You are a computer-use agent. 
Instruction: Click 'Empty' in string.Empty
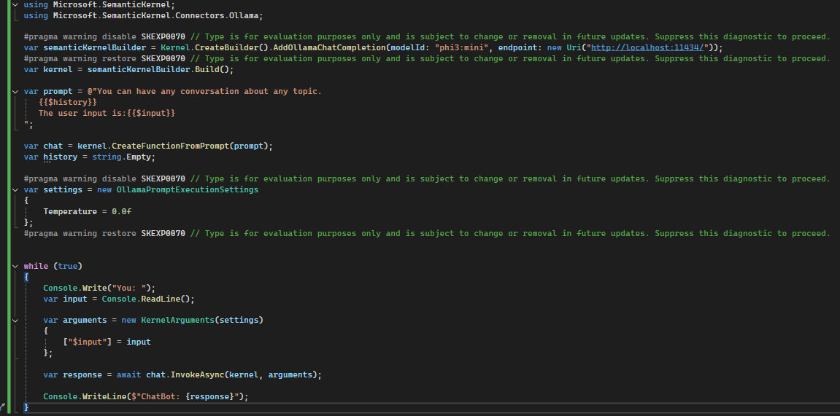(x=139, y=157)
